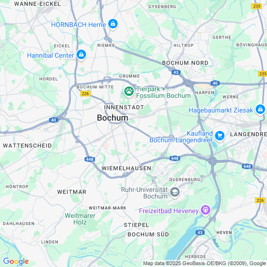Click the Wanne-Eickel label
This screenshot has width=267, height=267.
tap(37, 4)
